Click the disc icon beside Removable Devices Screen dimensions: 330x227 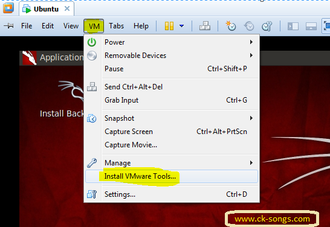[x=92, y=56]
